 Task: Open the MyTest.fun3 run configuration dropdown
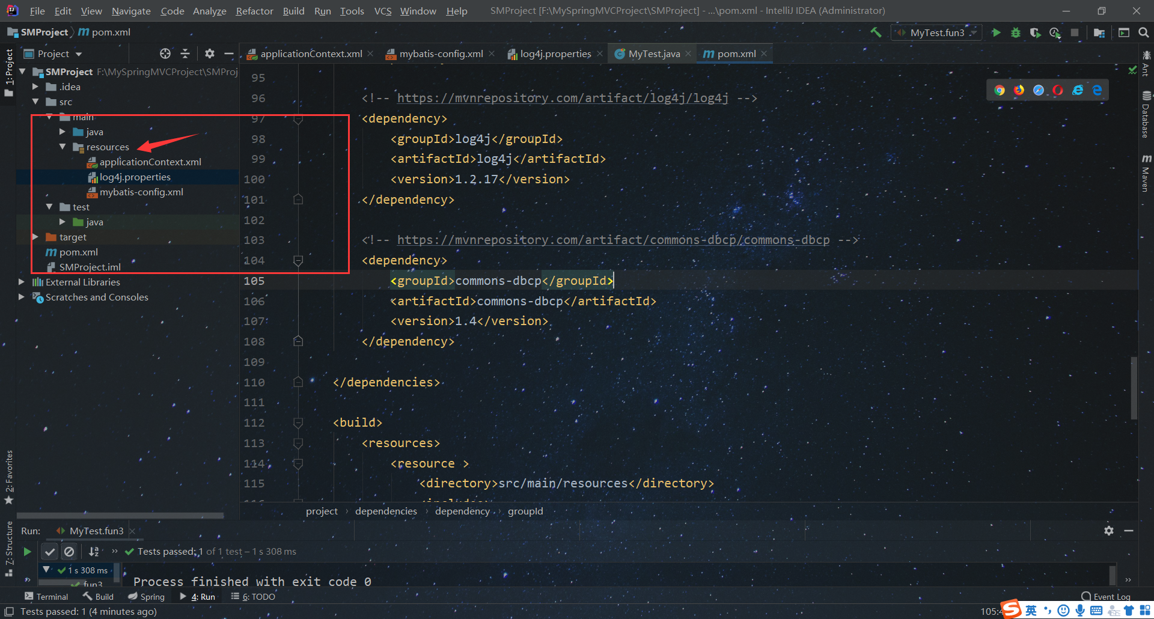tap(936, 32)
